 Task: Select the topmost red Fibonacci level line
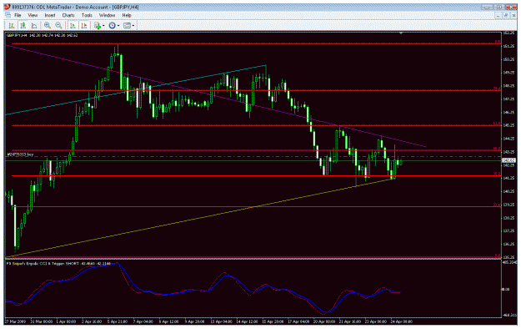pyautogui.click(x=257, y=43)
